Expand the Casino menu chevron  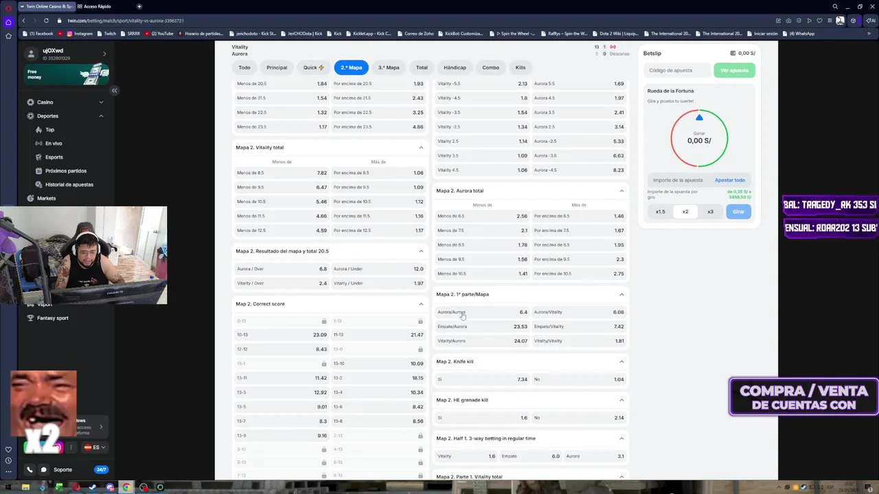(101, 102)
